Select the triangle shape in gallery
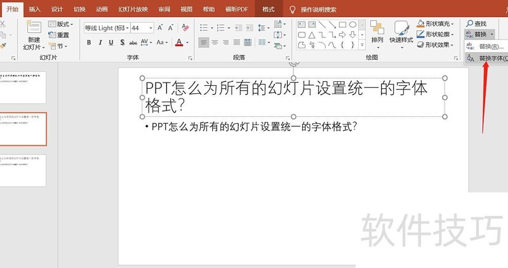This screenshot has width=508, height=268. tap(312, 35)
